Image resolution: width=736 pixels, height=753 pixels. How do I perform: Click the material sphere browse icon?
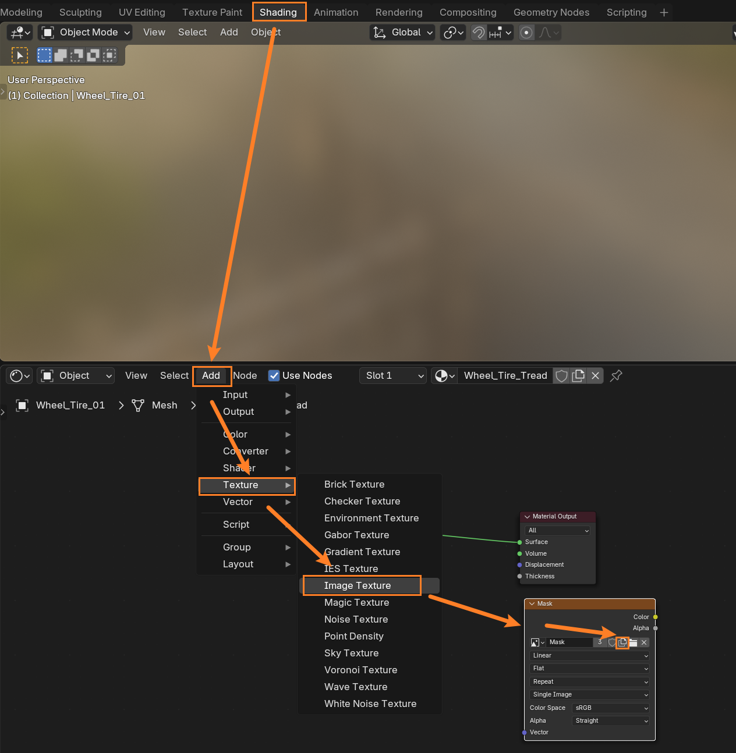[444, 376]
